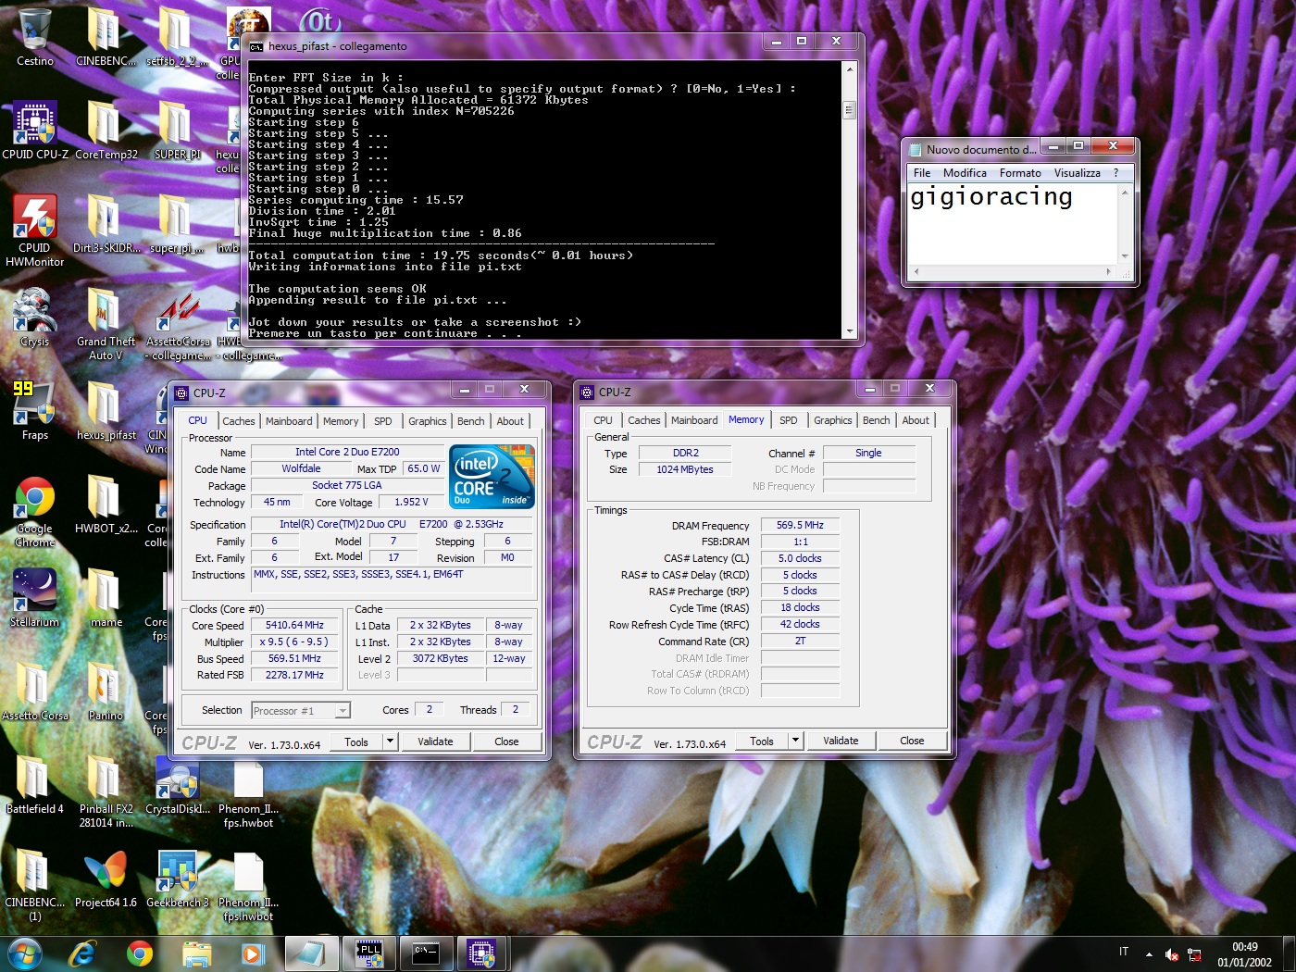The image size is (1296, 972).
Task: Click the DRAM Frequency value 569.5 MHz
Action: click(800, 525)
